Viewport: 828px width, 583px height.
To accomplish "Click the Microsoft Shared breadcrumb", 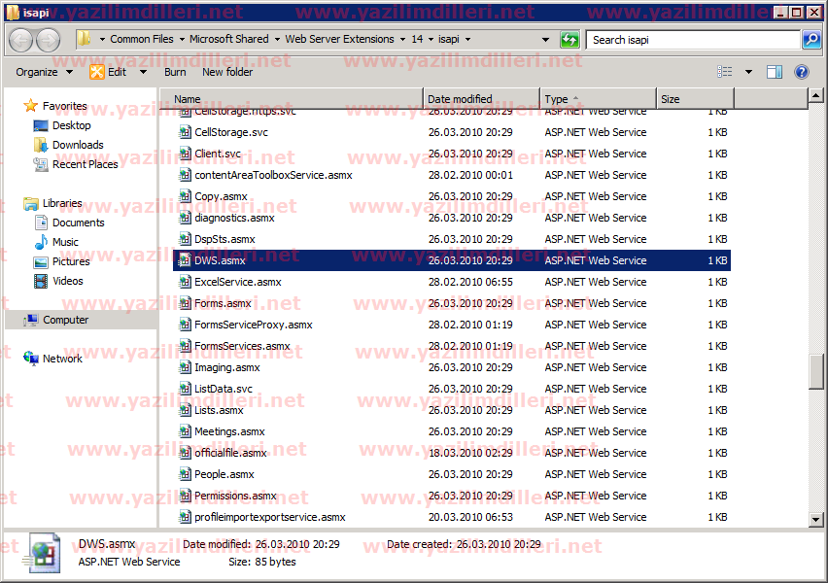I will 228,39.
